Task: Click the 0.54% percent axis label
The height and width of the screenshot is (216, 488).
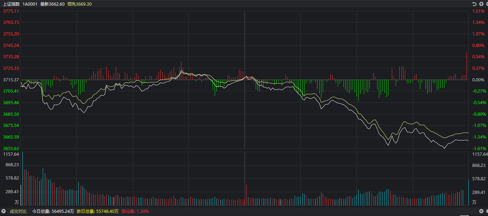Action: [x=478, y=57]
